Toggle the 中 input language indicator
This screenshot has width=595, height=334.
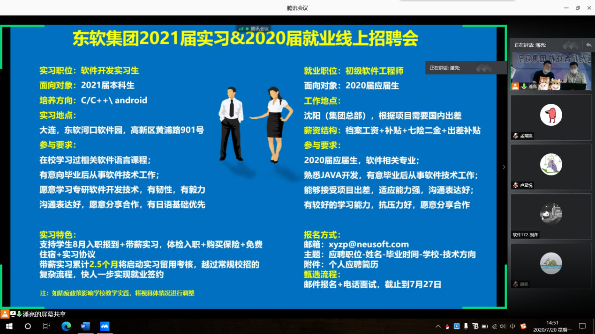[x=512, y=327]
